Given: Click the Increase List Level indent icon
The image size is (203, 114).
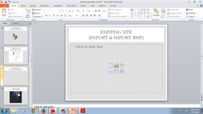Looking at the screenshot, I should [99, 11].
